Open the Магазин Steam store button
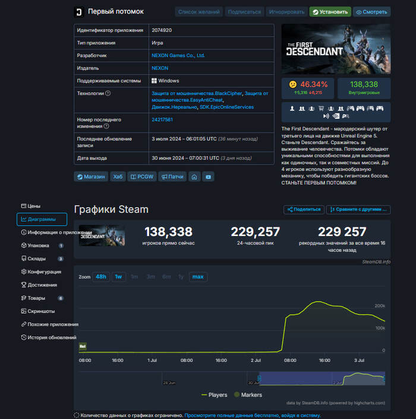Viewport: 416px width, 419px height. (91, 177)
